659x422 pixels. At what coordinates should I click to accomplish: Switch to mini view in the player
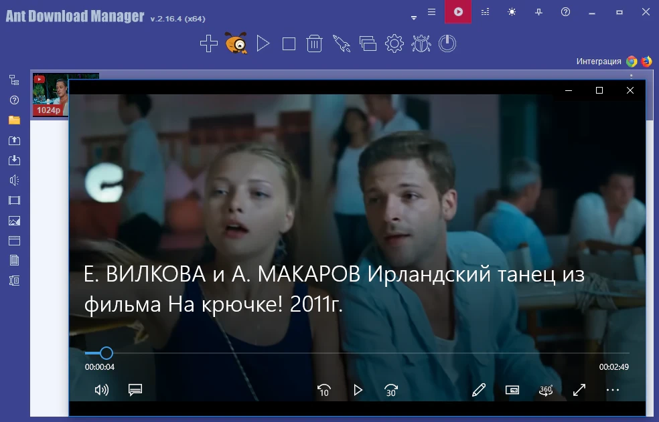coord(512,390)
